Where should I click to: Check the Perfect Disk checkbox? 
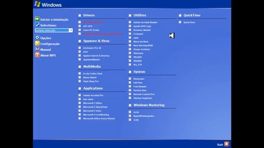tap(130, 90)
